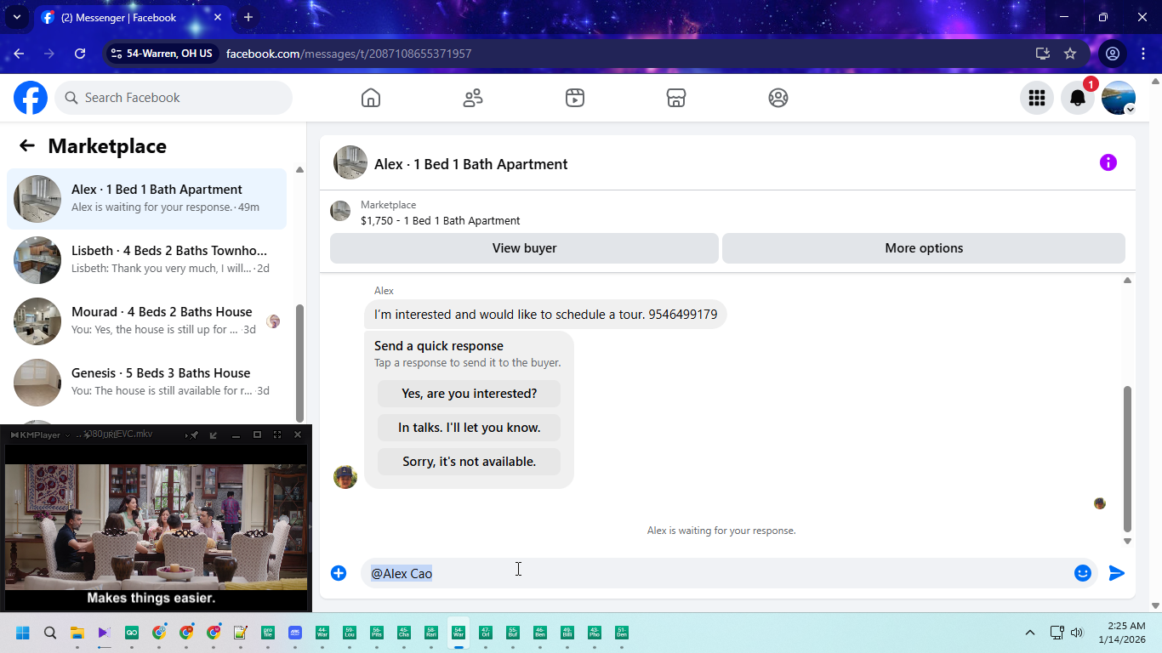Image resolution: width=1162 pixels, height=653 pixels.
Task: Open the Facebook Menu grid icon
Action: [x=1037, y=98]
